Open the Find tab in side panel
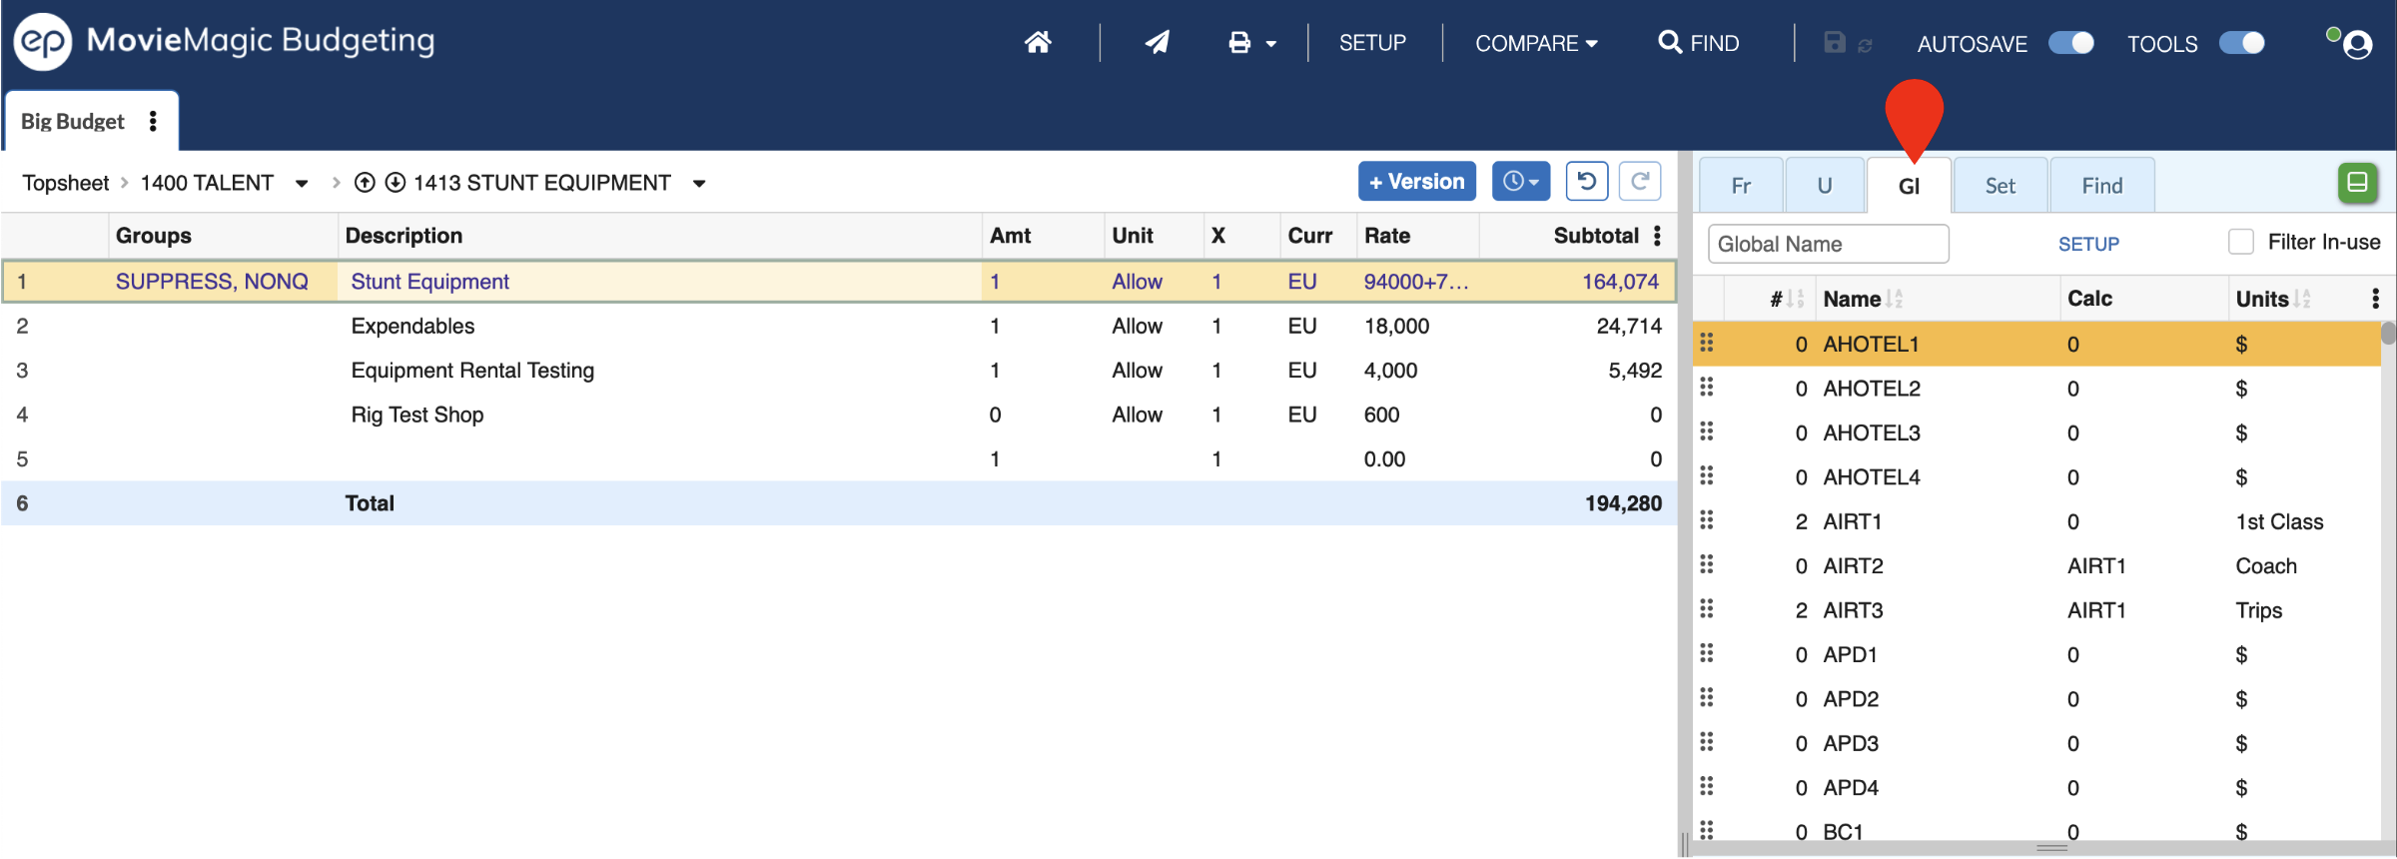The height and width of the screenshot is (859, 2397). pyautogui.click(x=2102, y=186)
